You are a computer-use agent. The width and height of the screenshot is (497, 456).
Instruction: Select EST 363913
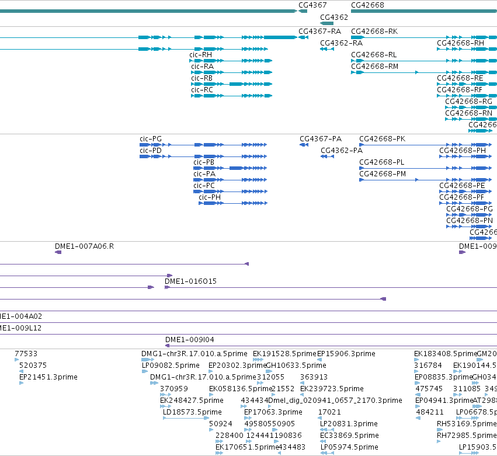pyautogui.click(x=314, y=377)
